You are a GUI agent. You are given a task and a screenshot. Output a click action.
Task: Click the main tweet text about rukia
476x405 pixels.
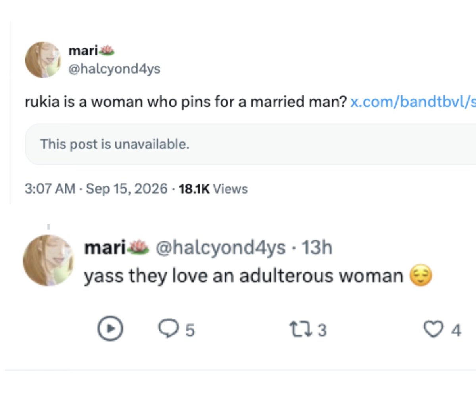coord(186,102)
